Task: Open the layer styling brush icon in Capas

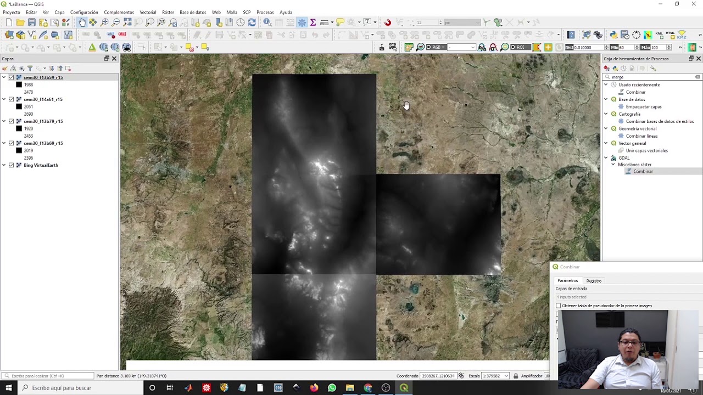Action: point(5,69)
